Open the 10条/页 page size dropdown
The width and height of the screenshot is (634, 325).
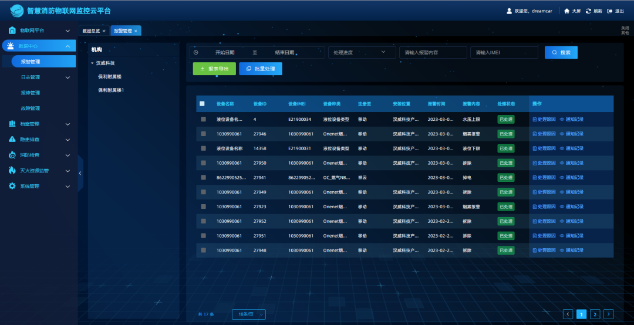click(249, 314)
